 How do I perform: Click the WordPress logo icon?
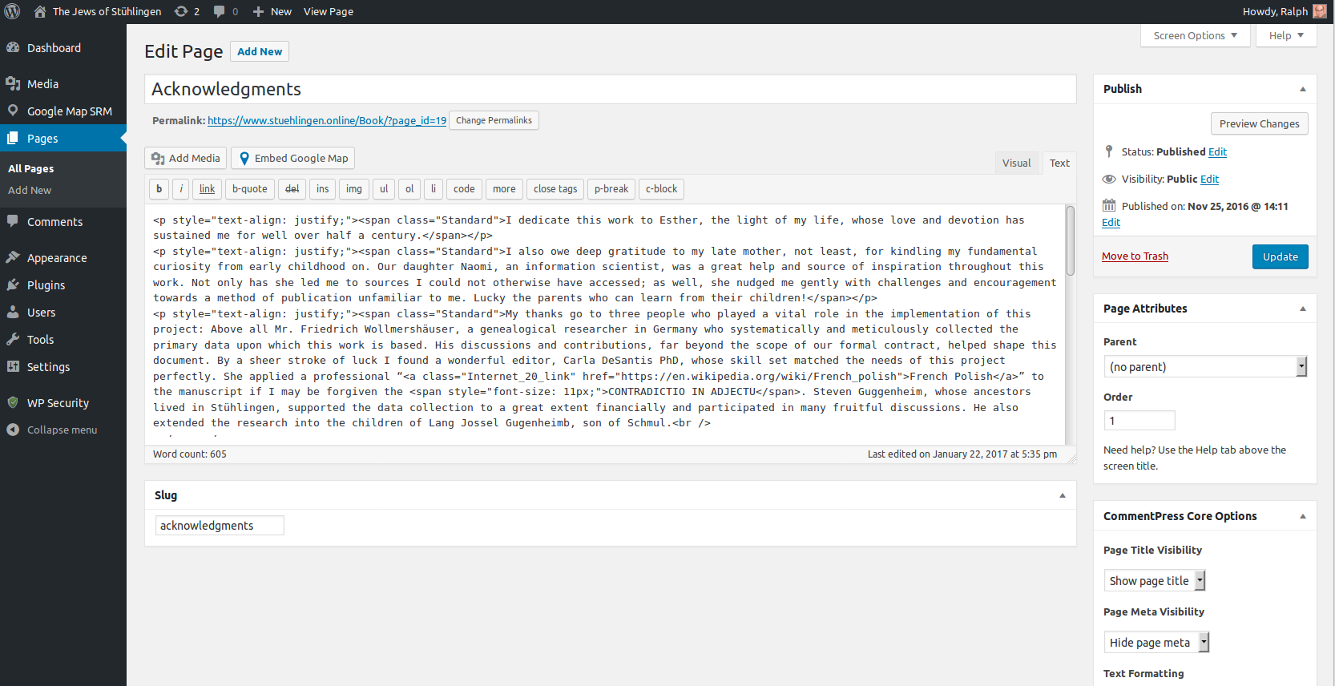point(12,11)
